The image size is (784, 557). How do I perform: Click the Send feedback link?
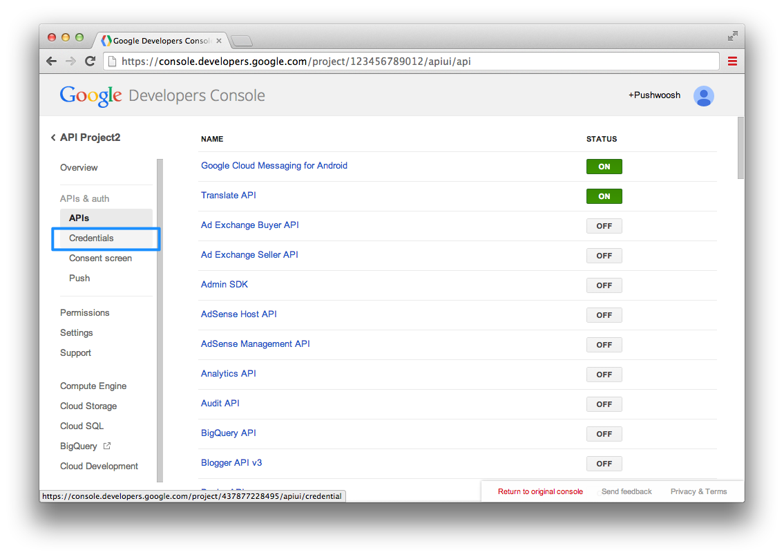coord(627,491)
